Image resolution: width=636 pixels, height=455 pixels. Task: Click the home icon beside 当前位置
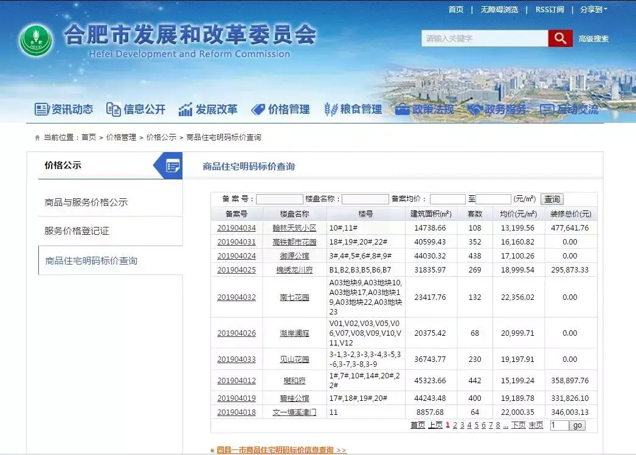[37, 138]
